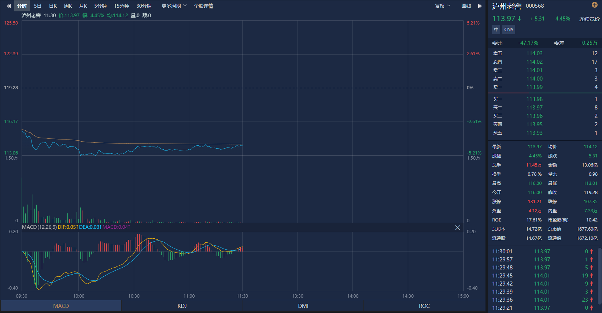This screenshot has width=602, height=313.
Task: Click the 卖五 price 114.03
Action: pos(535,53)
